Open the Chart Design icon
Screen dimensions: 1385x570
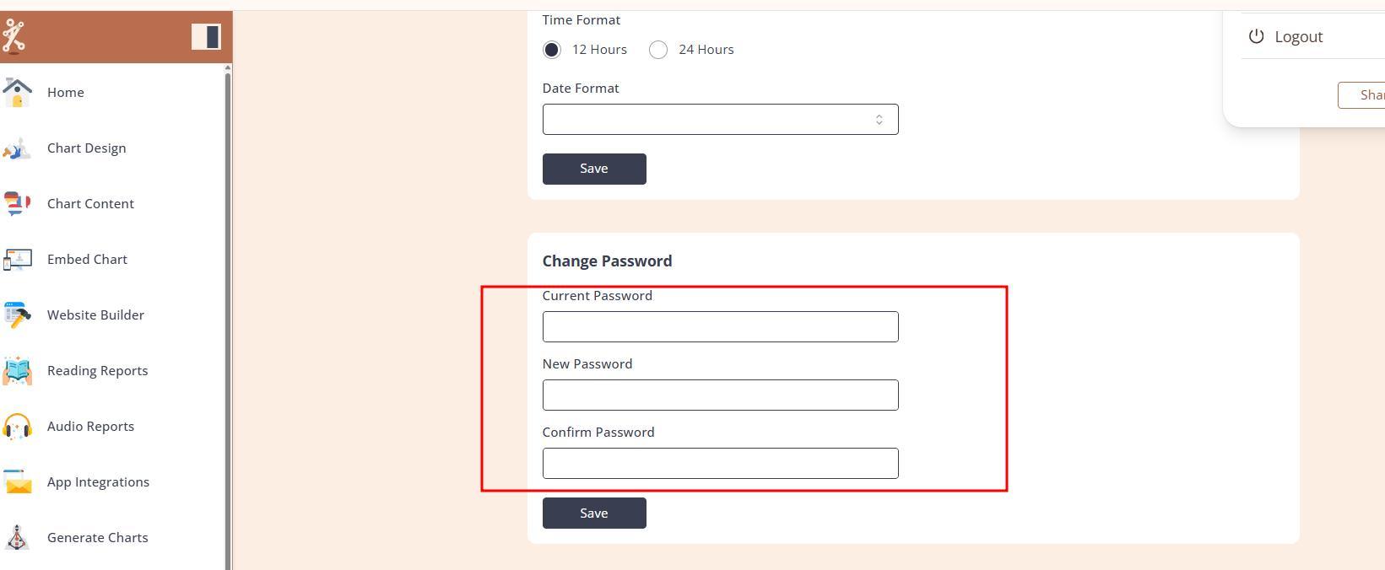point(17,148)
